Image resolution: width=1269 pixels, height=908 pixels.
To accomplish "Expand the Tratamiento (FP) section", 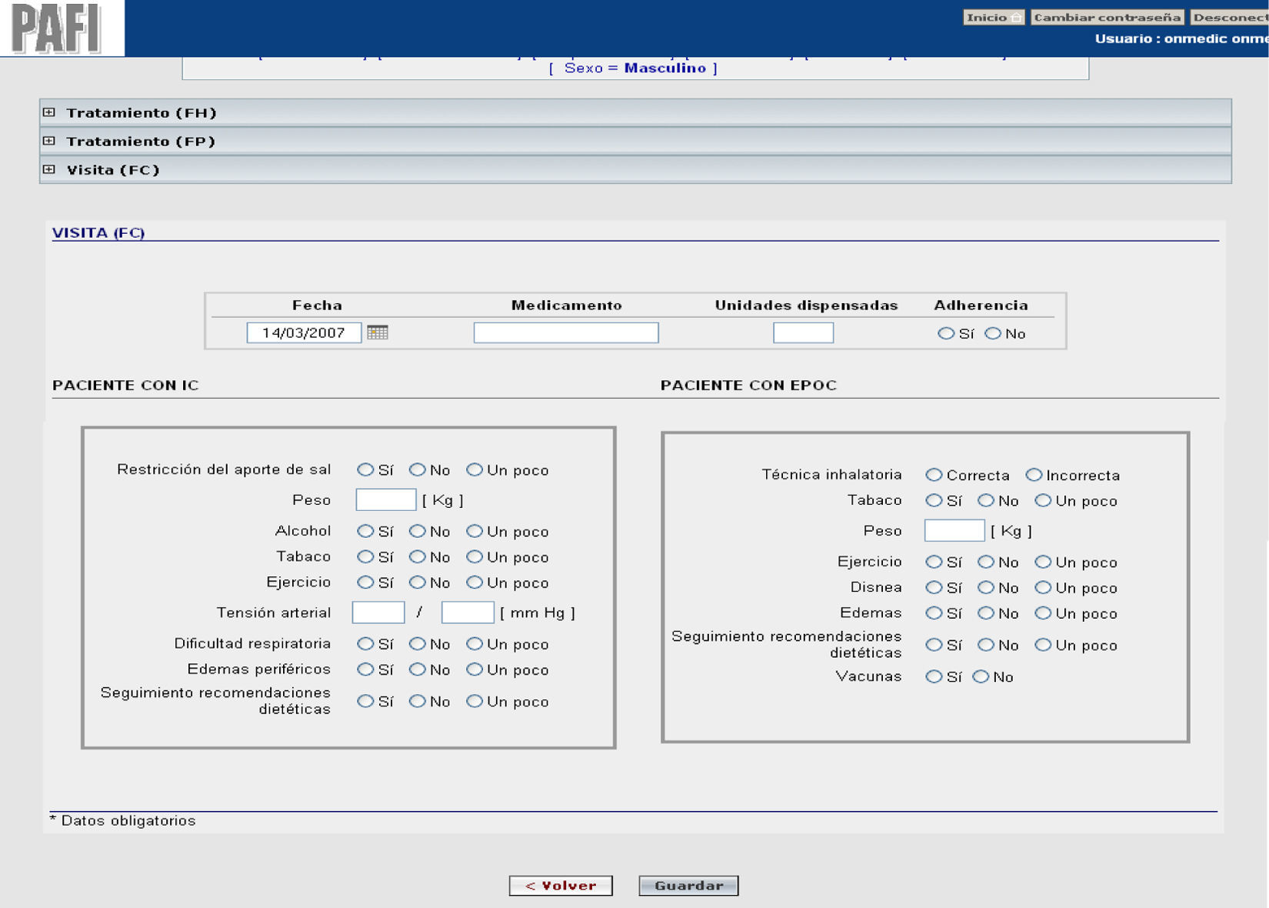I will (x=49, y=141).
